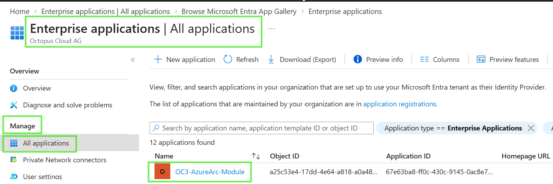The image size is (553, 184).
Task: Open Preview info via the info icon
Action: (x=357, y=59)
